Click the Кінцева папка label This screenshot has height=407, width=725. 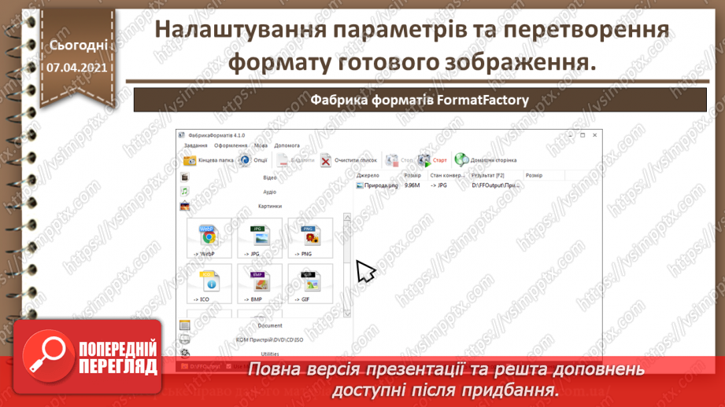216,160
